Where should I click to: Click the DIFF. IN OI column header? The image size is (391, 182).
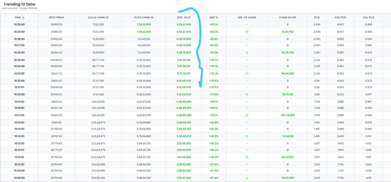pos(184,18)
